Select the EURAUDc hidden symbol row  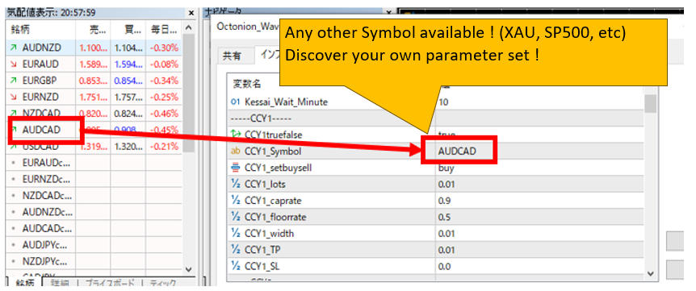click(x=94, y=163)
